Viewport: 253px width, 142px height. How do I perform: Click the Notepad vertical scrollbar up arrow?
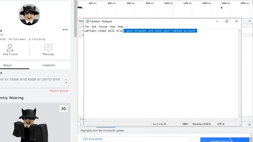coord(240,31)
